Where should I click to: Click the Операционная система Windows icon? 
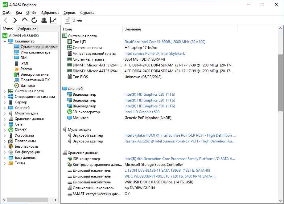tap(11, 97)
